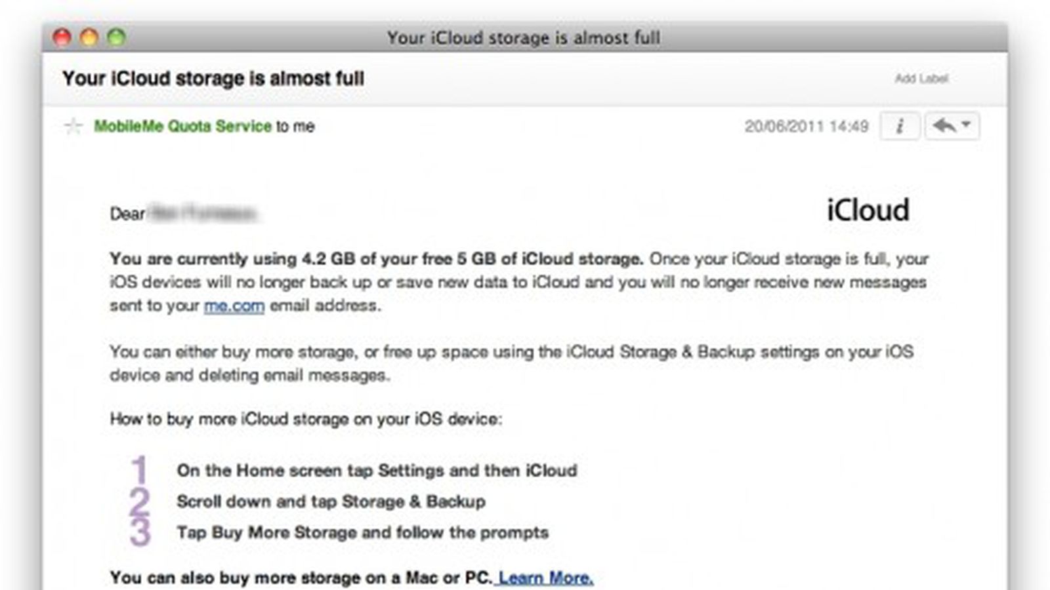Click the purple step number 3

point(140,532)
